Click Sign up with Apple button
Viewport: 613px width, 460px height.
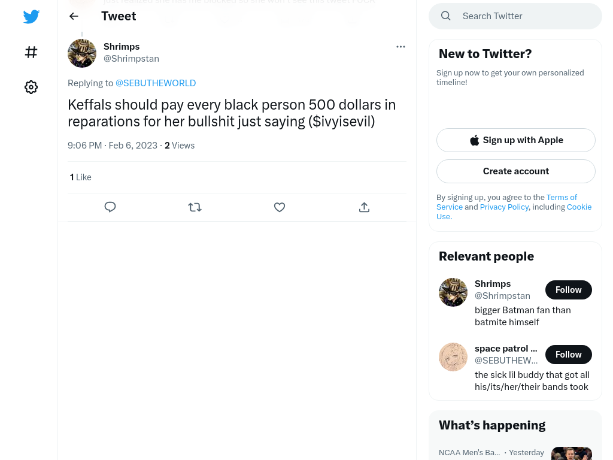click(516, 140)
